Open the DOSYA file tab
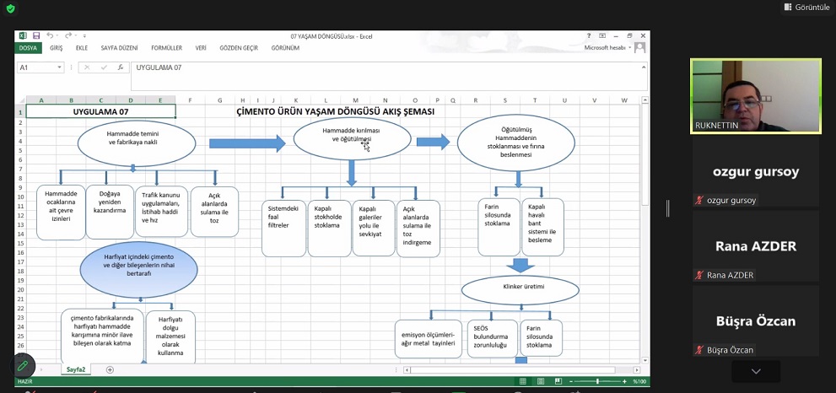The image size is (836, 393). pyautogui.click(x=28, y=48)
